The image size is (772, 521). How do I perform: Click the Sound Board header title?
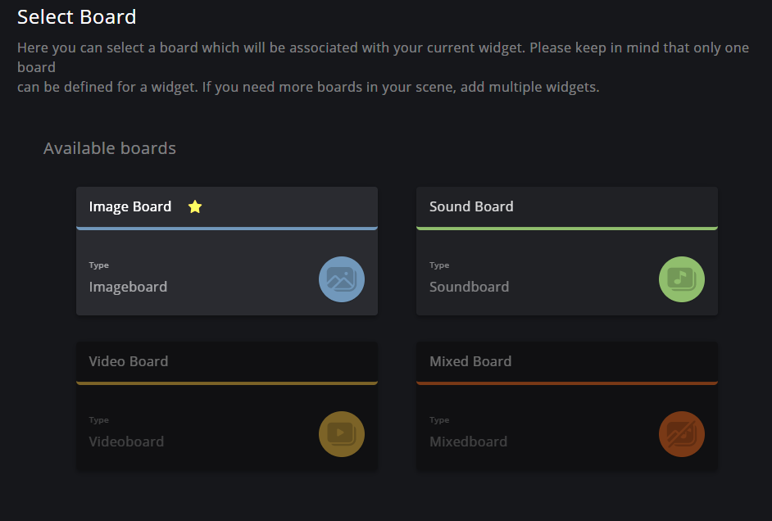(471, 206)
